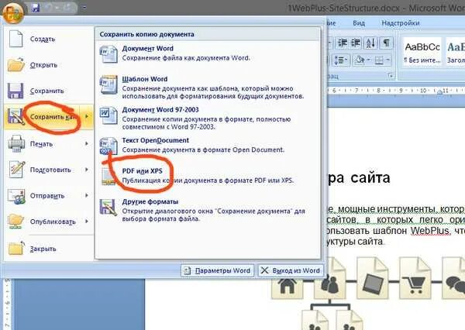Click the Подготовить icon
The width and height of the screenshot is (465, 330).
pyautogui.click(x=16, y=170)
